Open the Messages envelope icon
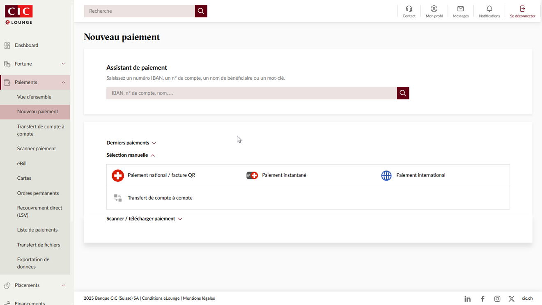542x305 pixels. [460, 9]
